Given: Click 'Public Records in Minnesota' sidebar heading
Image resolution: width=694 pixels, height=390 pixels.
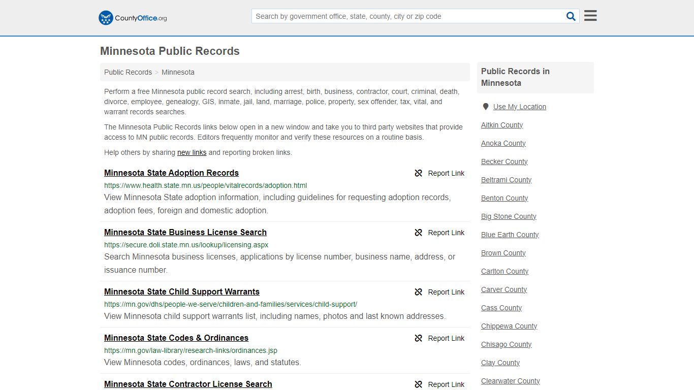Looking at the screenshot, I should pyautogui.click(x=515, y=77).
